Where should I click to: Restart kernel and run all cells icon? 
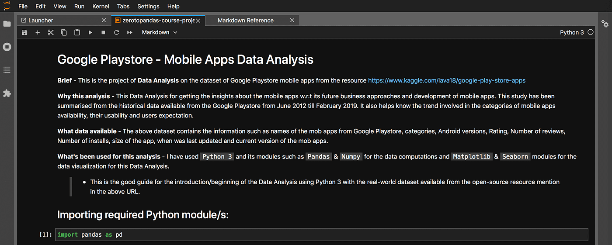pyautogui.click(x=129, y=32)
